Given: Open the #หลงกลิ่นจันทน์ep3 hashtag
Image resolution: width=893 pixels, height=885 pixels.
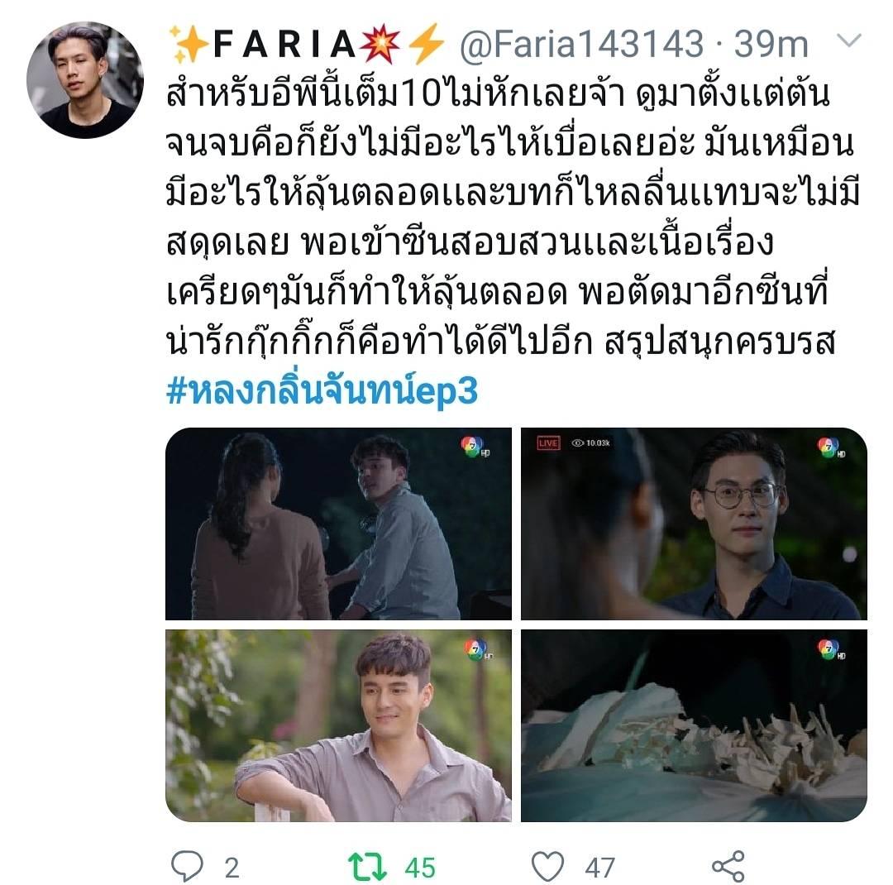Looking at the screenshot, I should pyautogui.click(x=322, y=390).
